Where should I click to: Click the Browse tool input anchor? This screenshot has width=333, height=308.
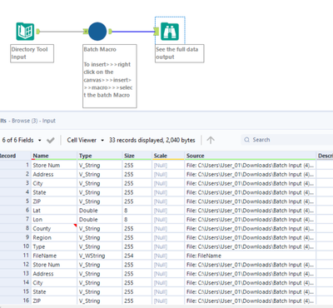(157, 32)
